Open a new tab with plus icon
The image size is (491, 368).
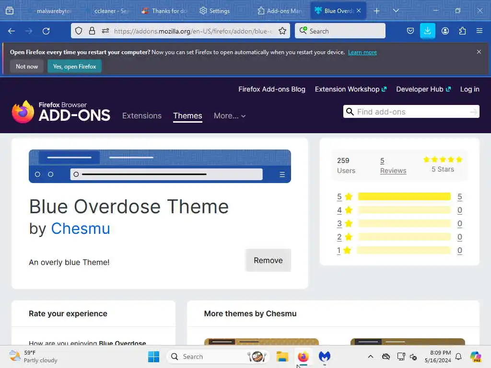377,11
